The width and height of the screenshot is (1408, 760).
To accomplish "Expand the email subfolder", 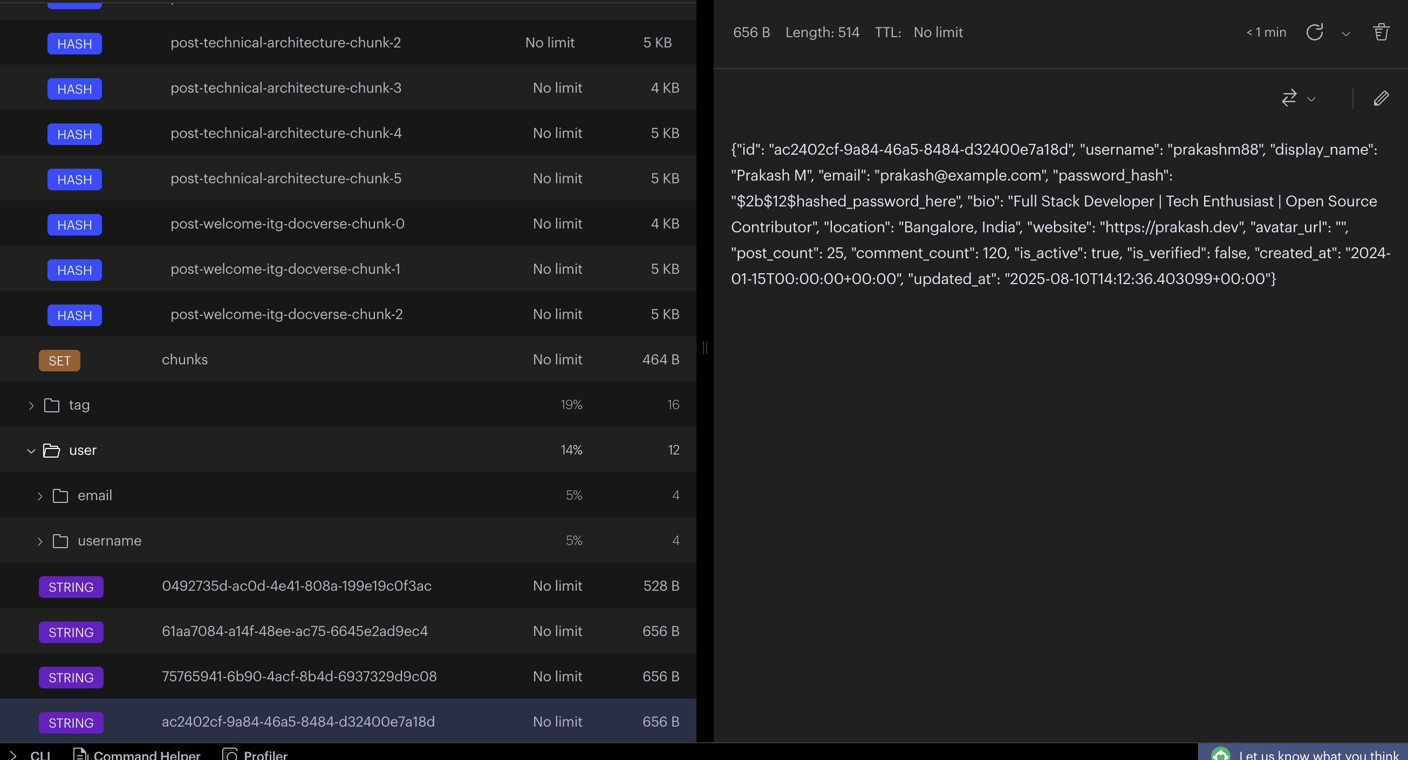I will 39,496.
